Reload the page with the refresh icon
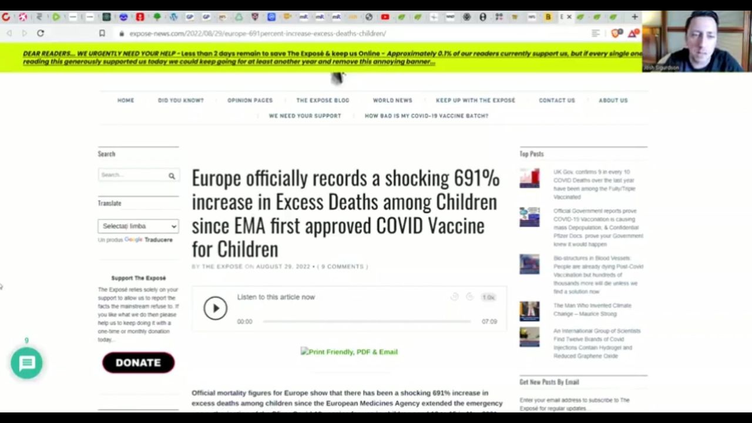This screenshot has width=752, height=423. (x=41, y=33)
